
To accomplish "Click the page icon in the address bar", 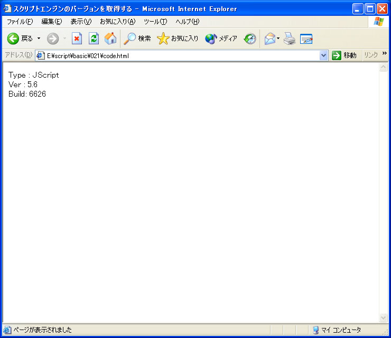I will (x=40, y=55).
